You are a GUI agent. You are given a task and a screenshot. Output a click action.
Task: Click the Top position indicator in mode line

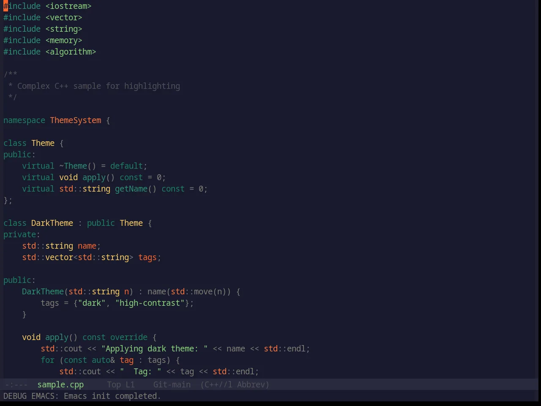pos(114,384)
